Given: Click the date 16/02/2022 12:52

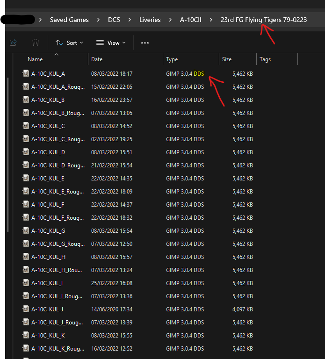Looking at the screenshot, I should tap(112, 348).
